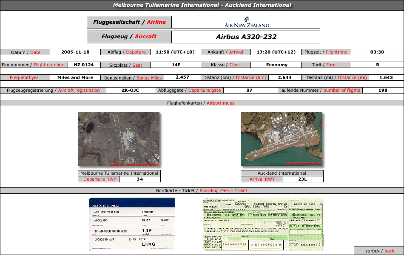Click the seat 14F value
The width and height of the screenshot is (404, 255).
tap(176, 65)
